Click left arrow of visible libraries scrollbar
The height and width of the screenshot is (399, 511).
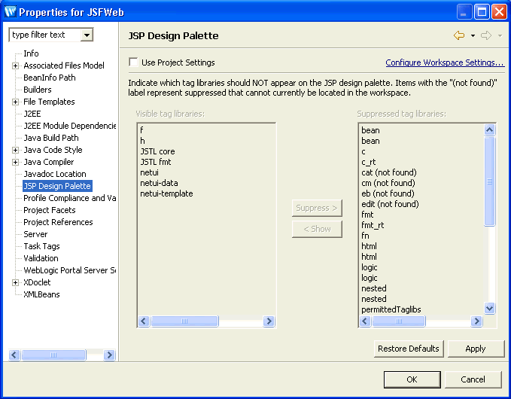[144, 321]
